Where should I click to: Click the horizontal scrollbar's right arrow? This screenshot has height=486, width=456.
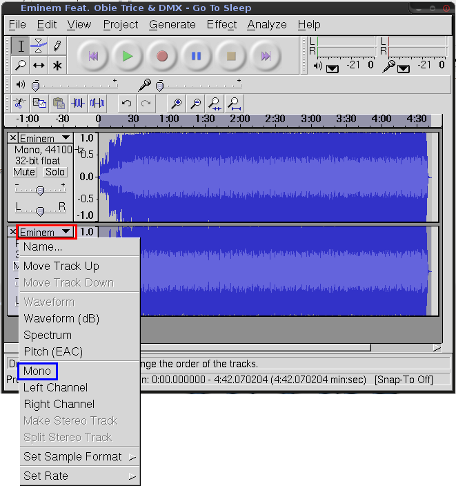[437, 348]
